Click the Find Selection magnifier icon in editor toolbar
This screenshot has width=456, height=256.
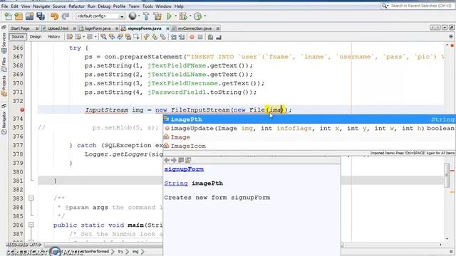[103, 37]
